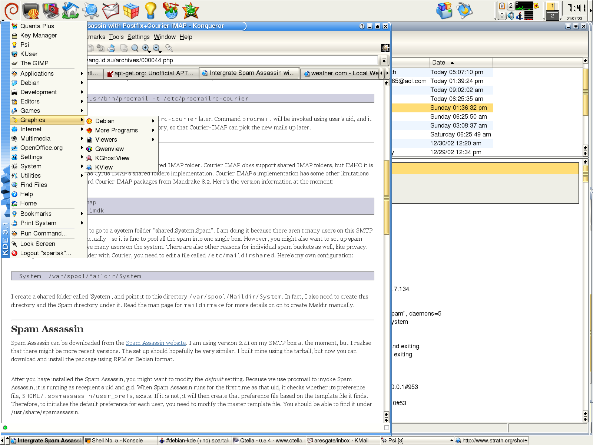
Task: Launch KView from the Graphics menu
Action: point(121,167)
